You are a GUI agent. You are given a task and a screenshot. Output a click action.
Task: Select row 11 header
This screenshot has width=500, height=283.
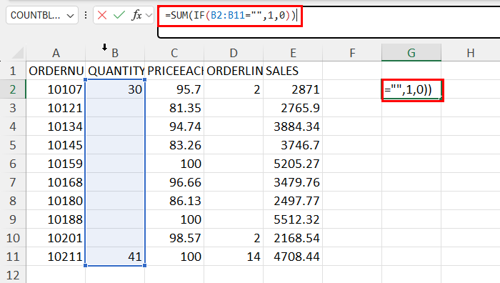13,256
